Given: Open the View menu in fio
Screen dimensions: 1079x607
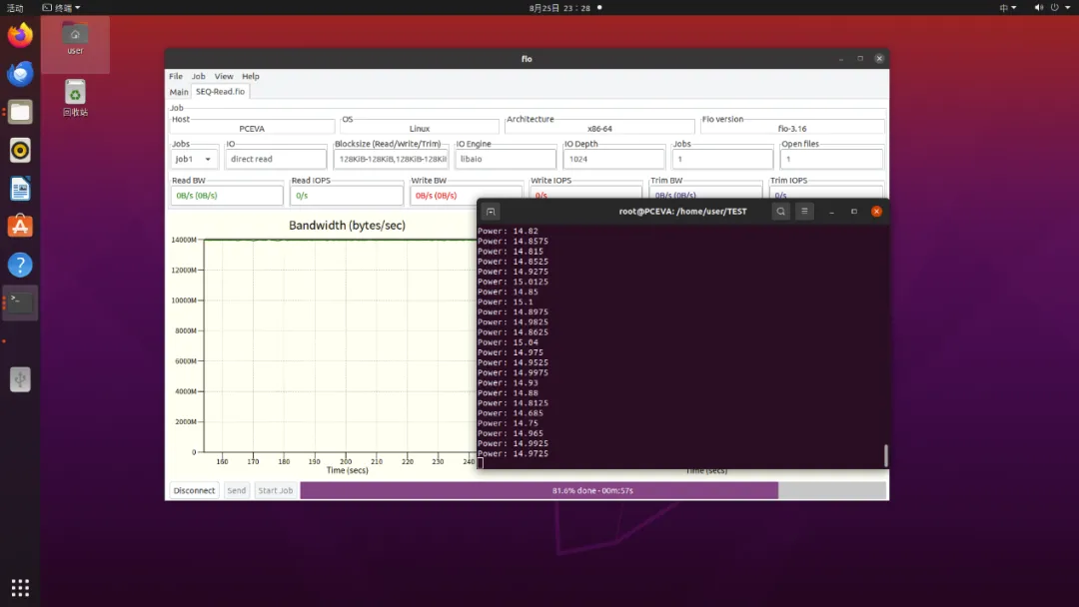Looking at the screenshot, I should 224,76.
